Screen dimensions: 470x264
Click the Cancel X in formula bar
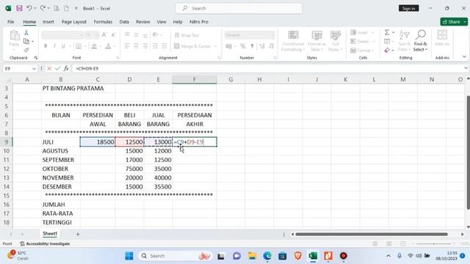pyautogui.click(x=49, y=68)
